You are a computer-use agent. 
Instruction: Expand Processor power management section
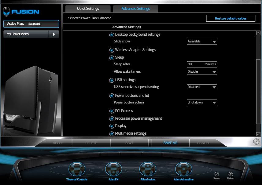[x=112, y=119]
